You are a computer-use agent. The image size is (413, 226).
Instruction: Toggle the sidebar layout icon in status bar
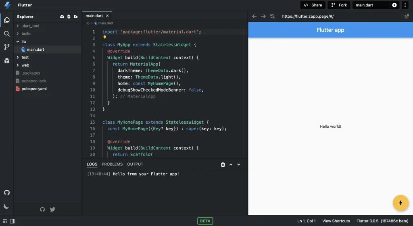[12, 221]
